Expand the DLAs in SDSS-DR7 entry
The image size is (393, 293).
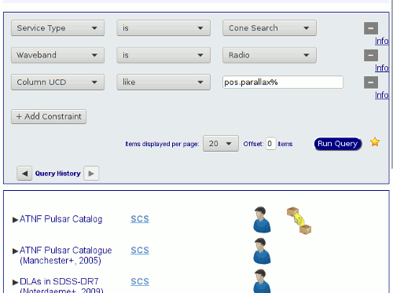pos(15,282)
